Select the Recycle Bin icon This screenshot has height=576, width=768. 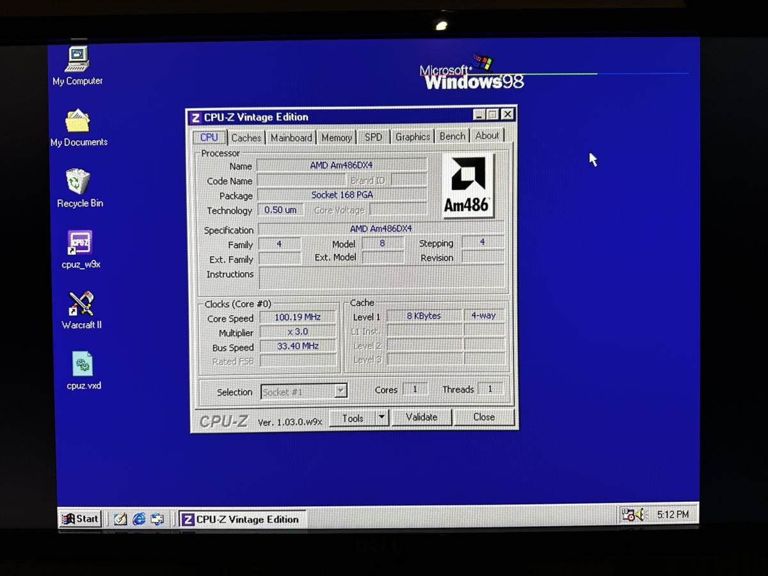[x=78, y=182]
